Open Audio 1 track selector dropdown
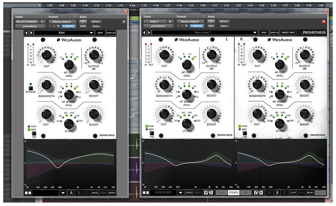This screenshot has height=206, width=336. coord(156,21)
